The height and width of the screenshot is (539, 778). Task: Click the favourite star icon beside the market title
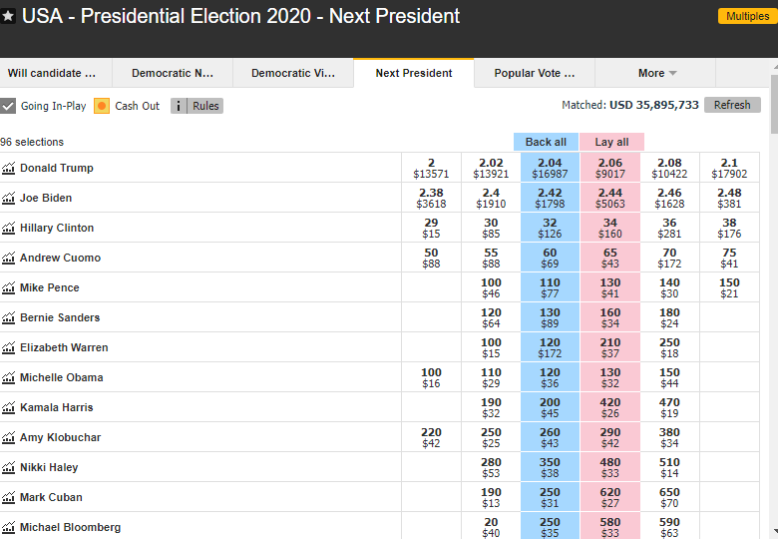point(9,17)
